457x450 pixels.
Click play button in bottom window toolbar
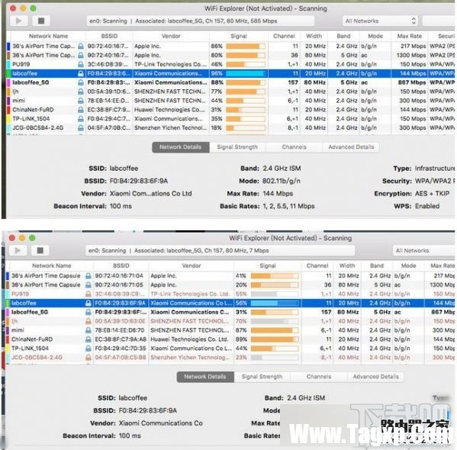(18, 251)
